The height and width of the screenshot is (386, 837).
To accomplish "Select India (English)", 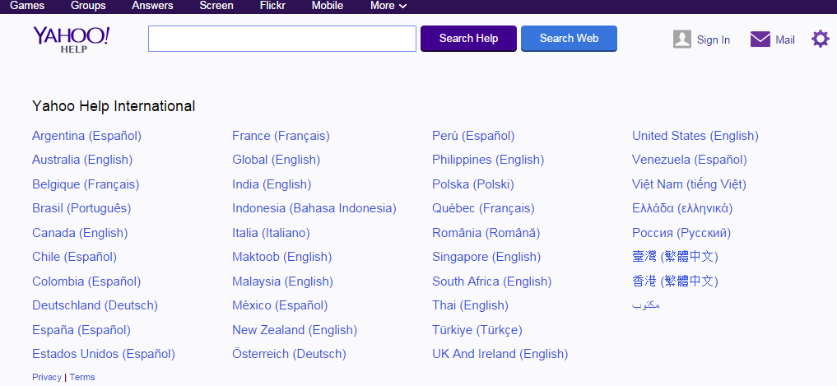I will (272, 184).
